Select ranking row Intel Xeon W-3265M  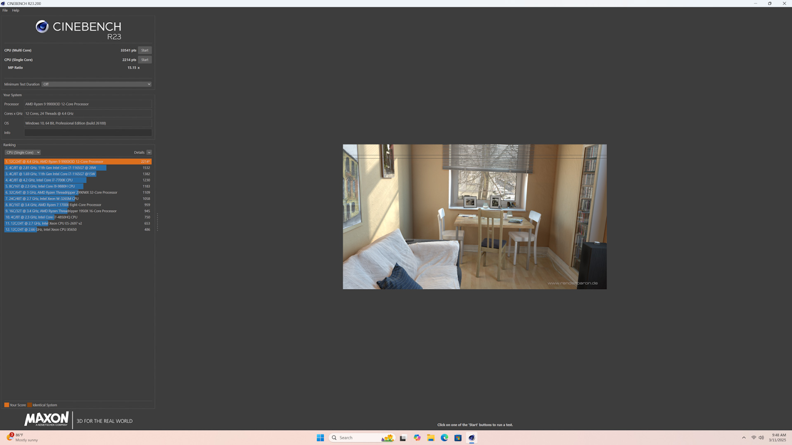point(78,199)
